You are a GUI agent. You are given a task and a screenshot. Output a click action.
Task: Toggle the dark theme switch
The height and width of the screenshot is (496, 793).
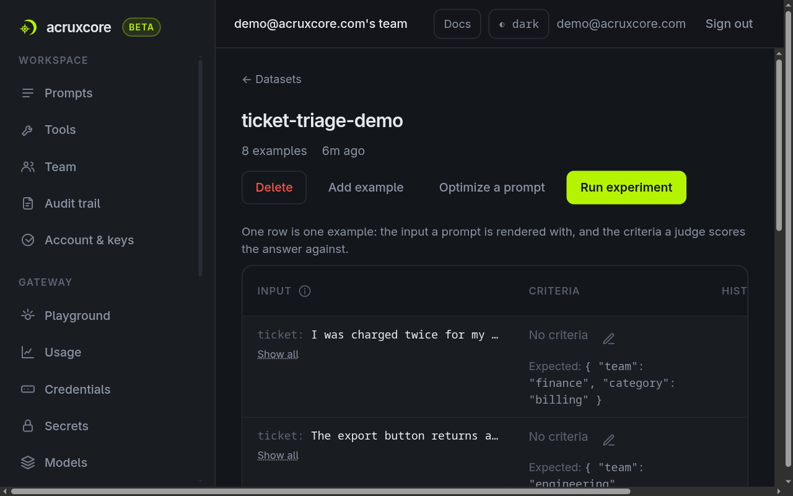click(519, 24)
